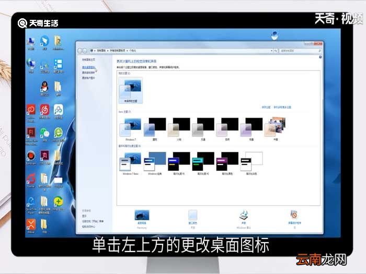Open address bar history dropdown arrow

click(x=272, y=51)
